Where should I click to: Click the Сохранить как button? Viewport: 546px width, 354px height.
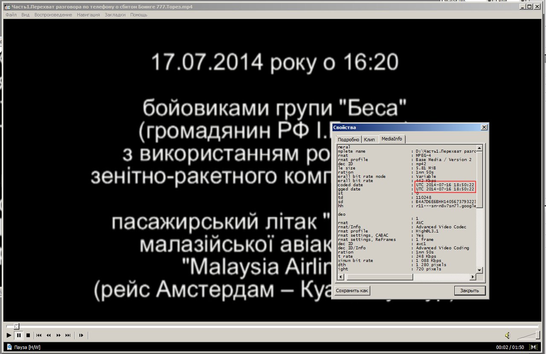[352, 290]
